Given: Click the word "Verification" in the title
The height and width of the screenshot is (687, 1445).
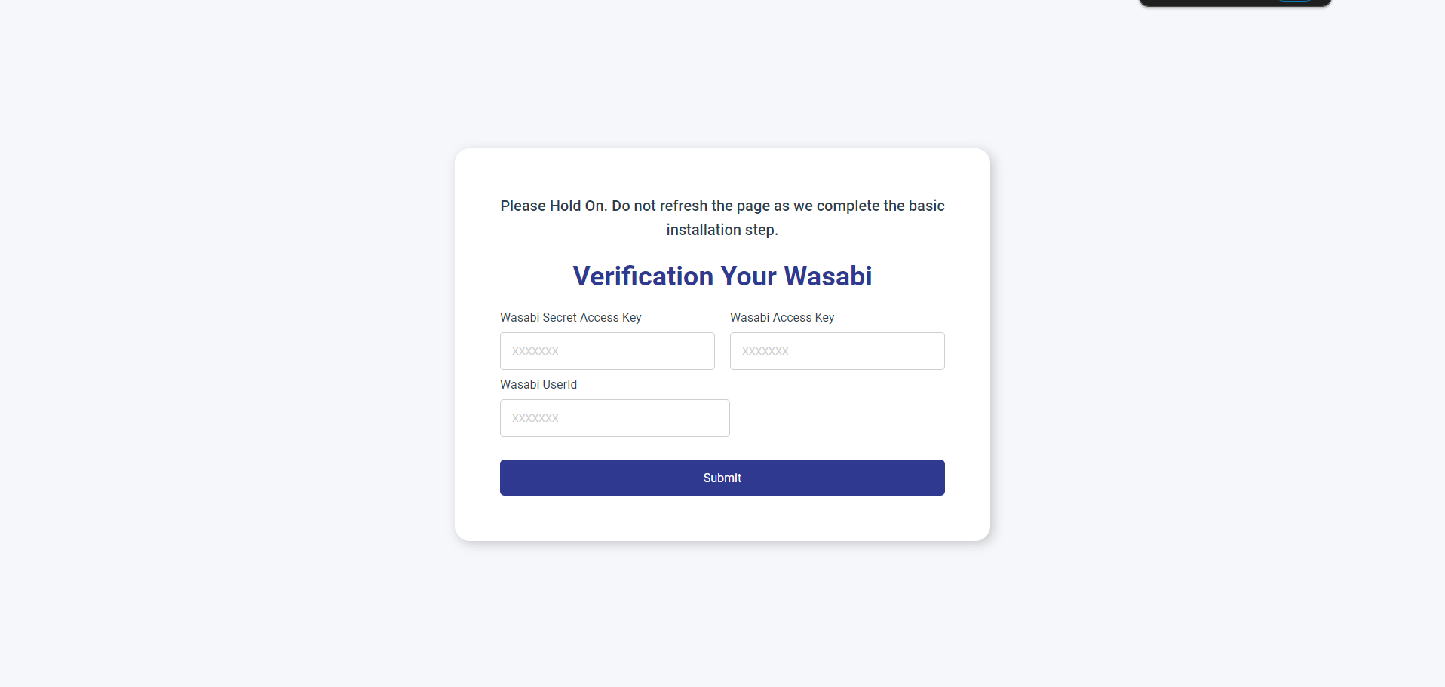Looking at the screenshot, I should [x=643, y=276].
